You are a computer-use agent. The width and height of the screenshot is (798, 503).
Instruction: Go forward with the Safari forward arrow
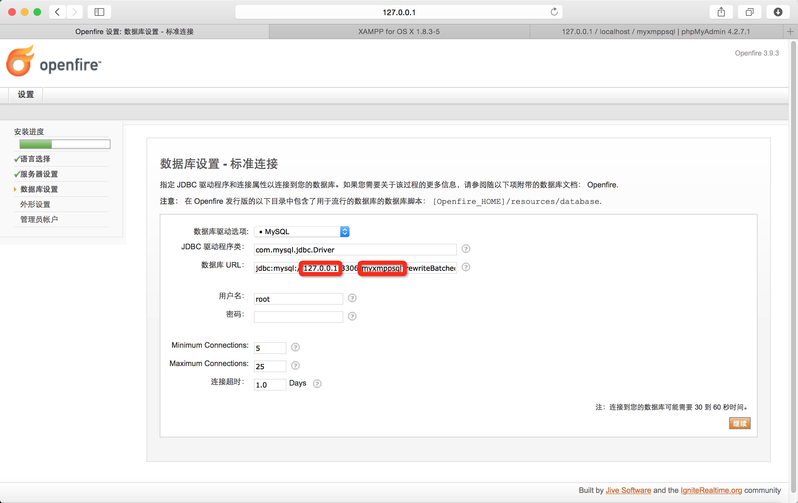tap(74, 12)
